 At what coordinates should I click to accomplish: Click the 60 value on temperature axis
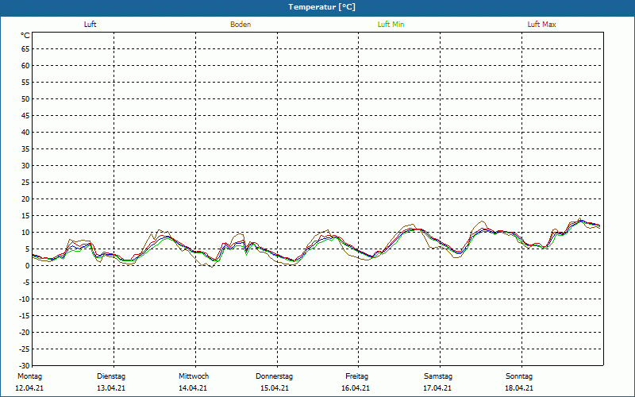[x=25, y=66]
